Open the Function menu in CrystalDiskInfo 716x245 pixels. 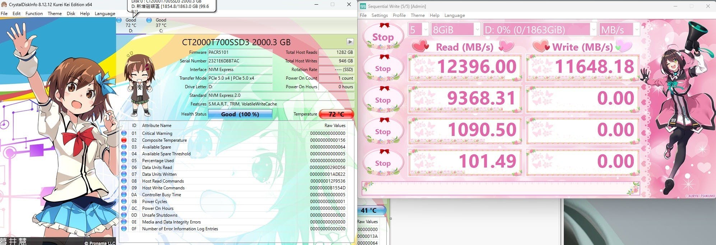point(34,14)
